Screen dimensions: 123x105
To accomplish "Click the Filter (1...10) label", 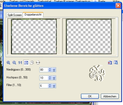I will (x=14, y=85).
